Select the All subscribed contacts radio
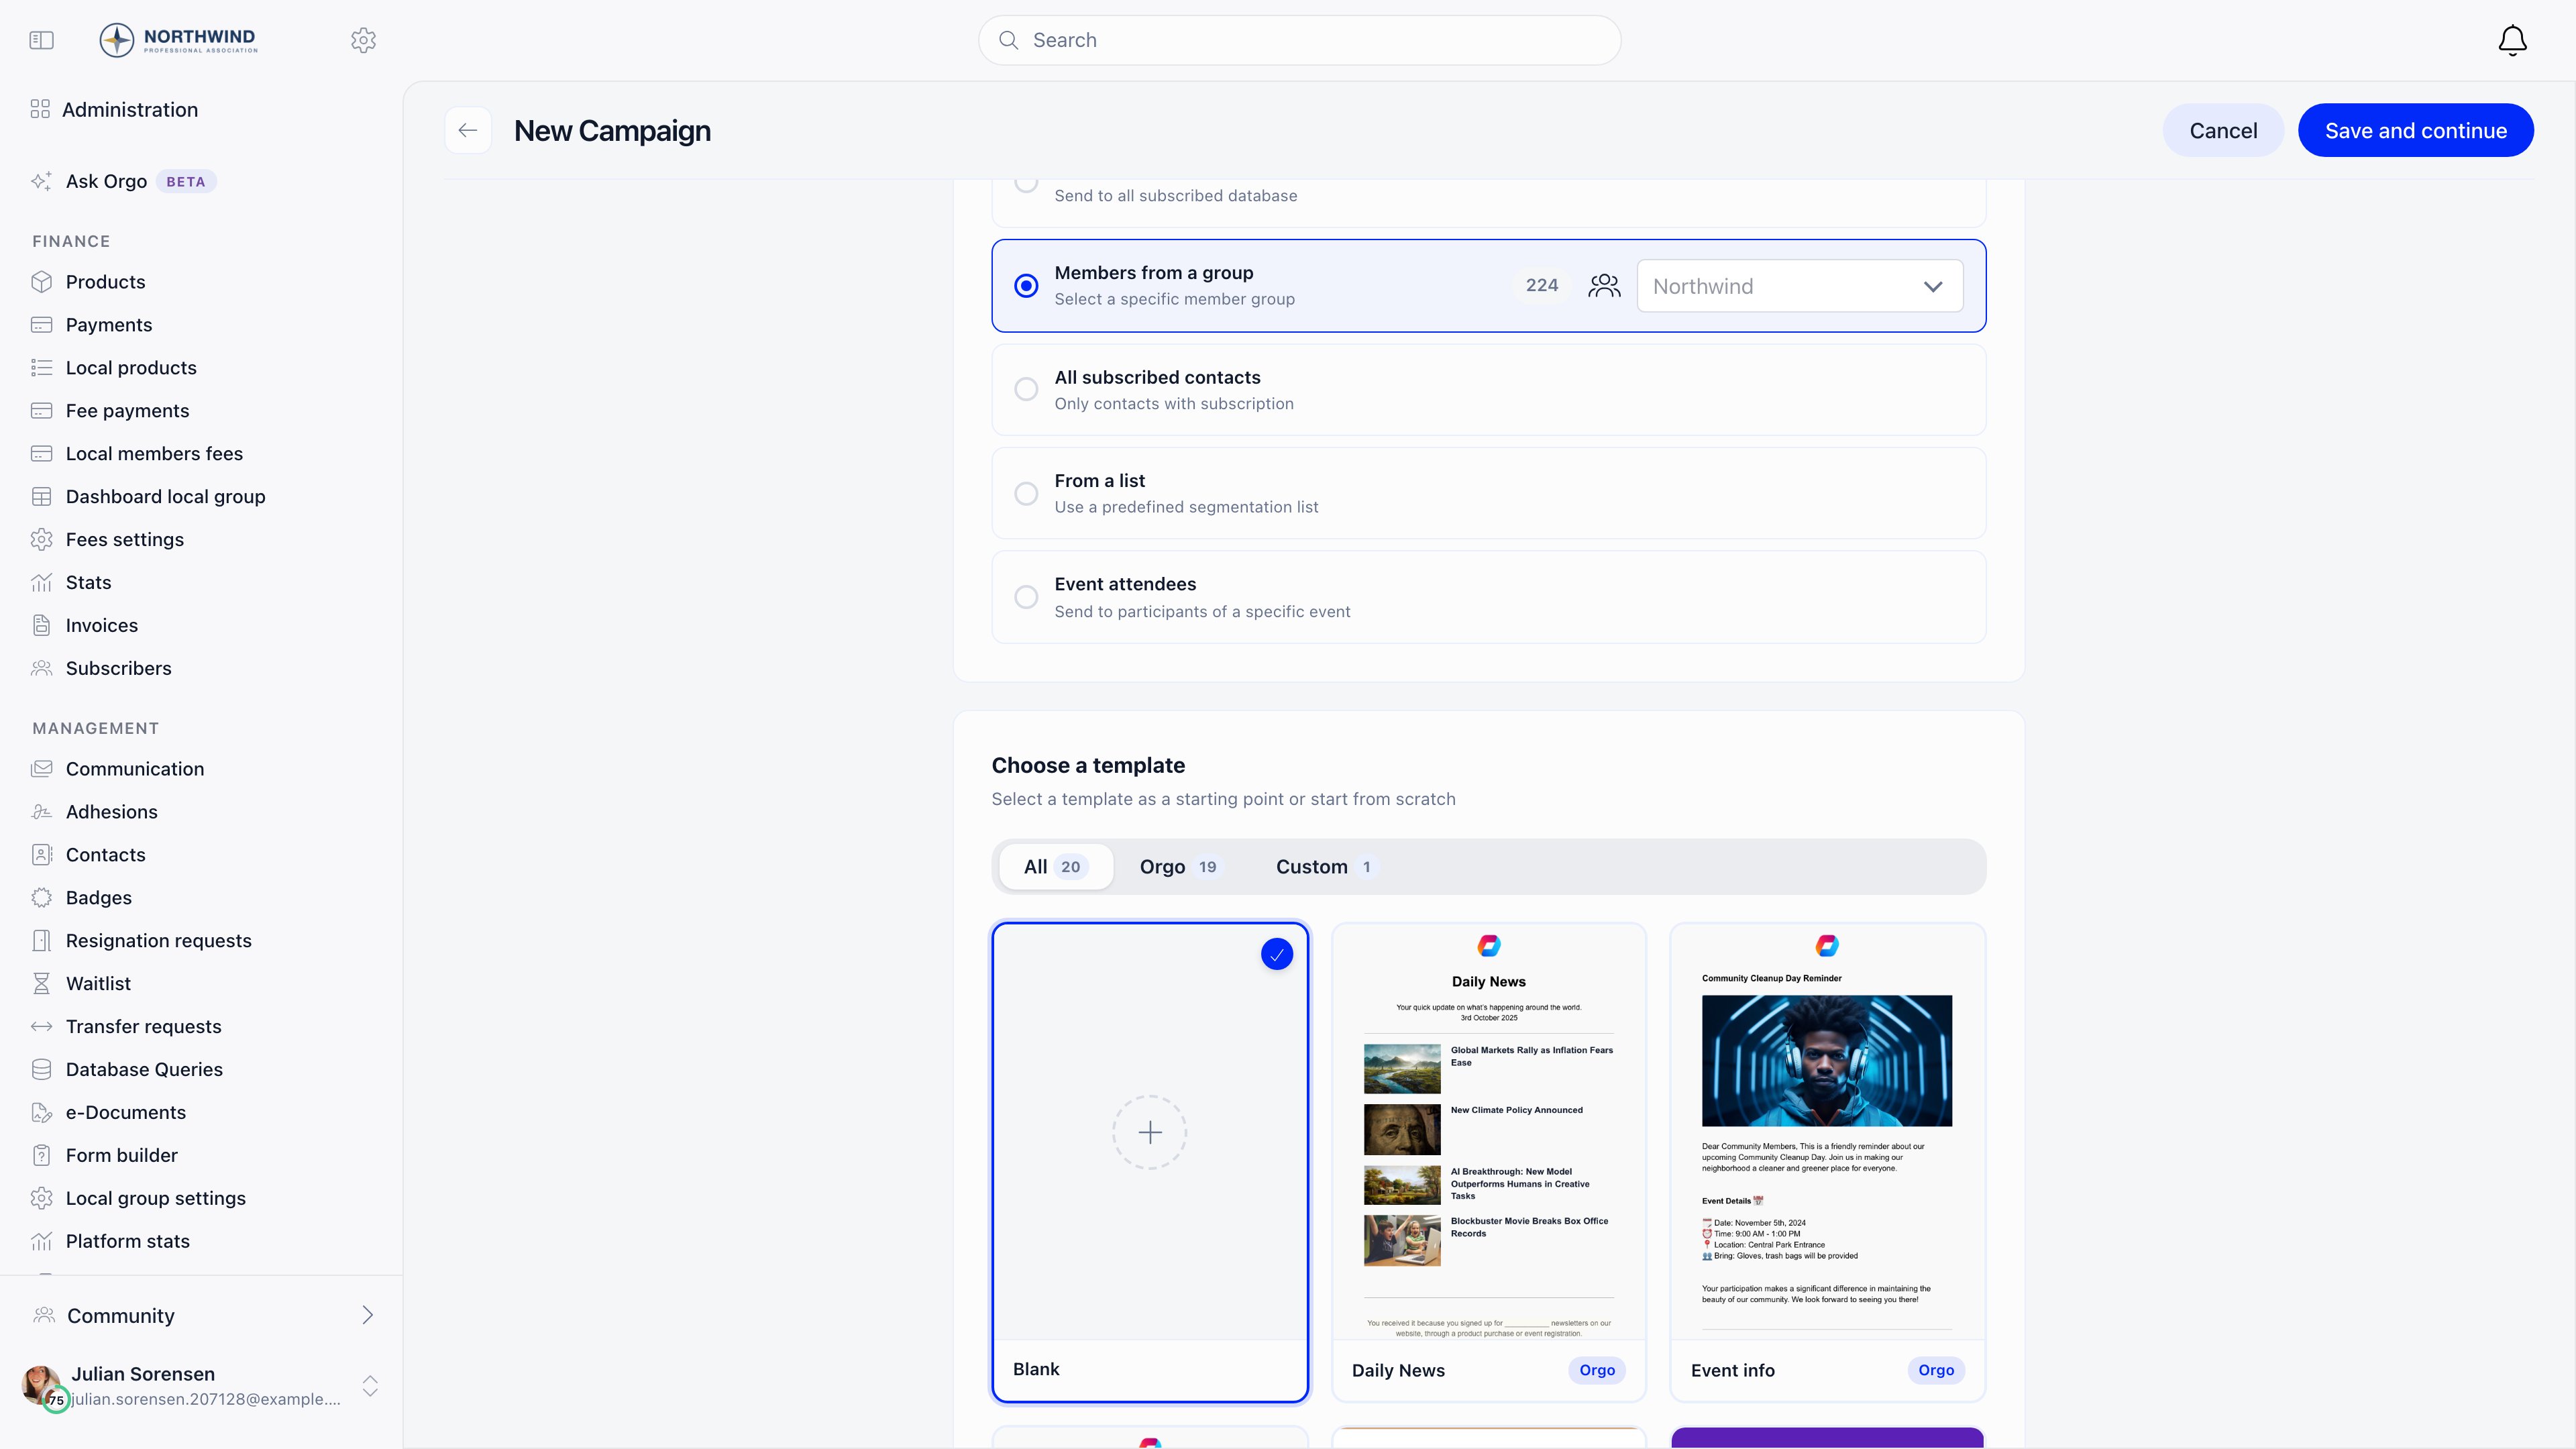2576x1449 pixels. tap(1026, 389)
